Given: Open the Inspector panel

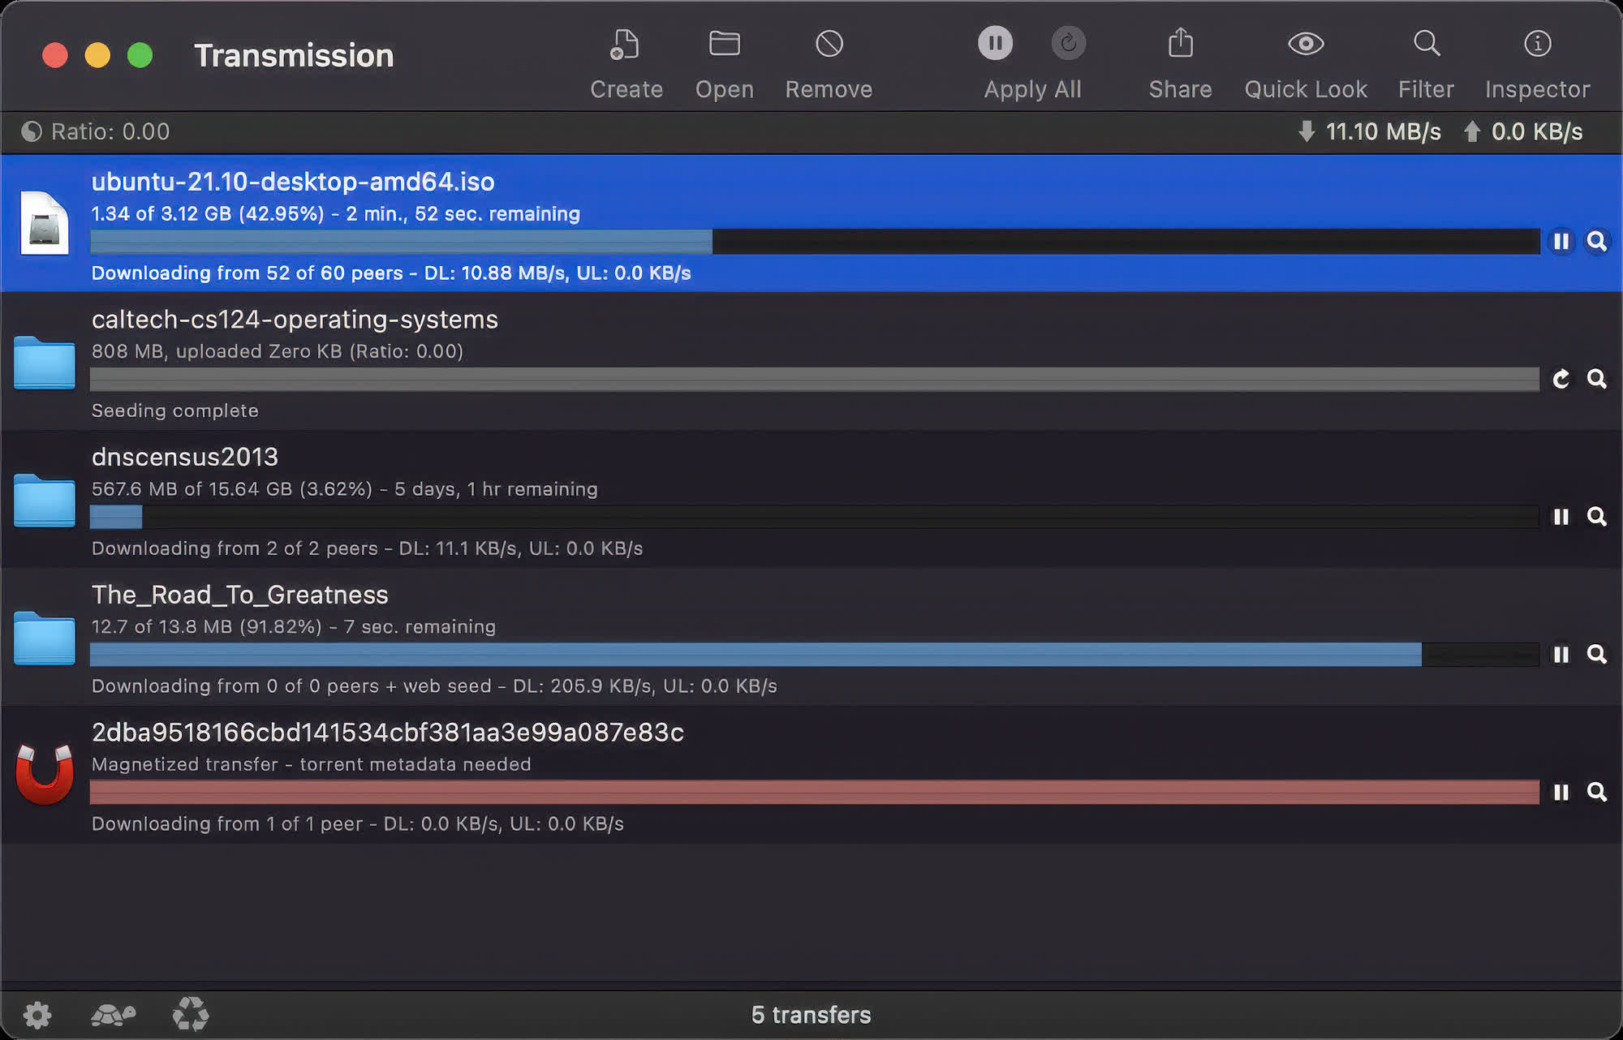Looking at the screenshot, I should [x=1537, y=45].
